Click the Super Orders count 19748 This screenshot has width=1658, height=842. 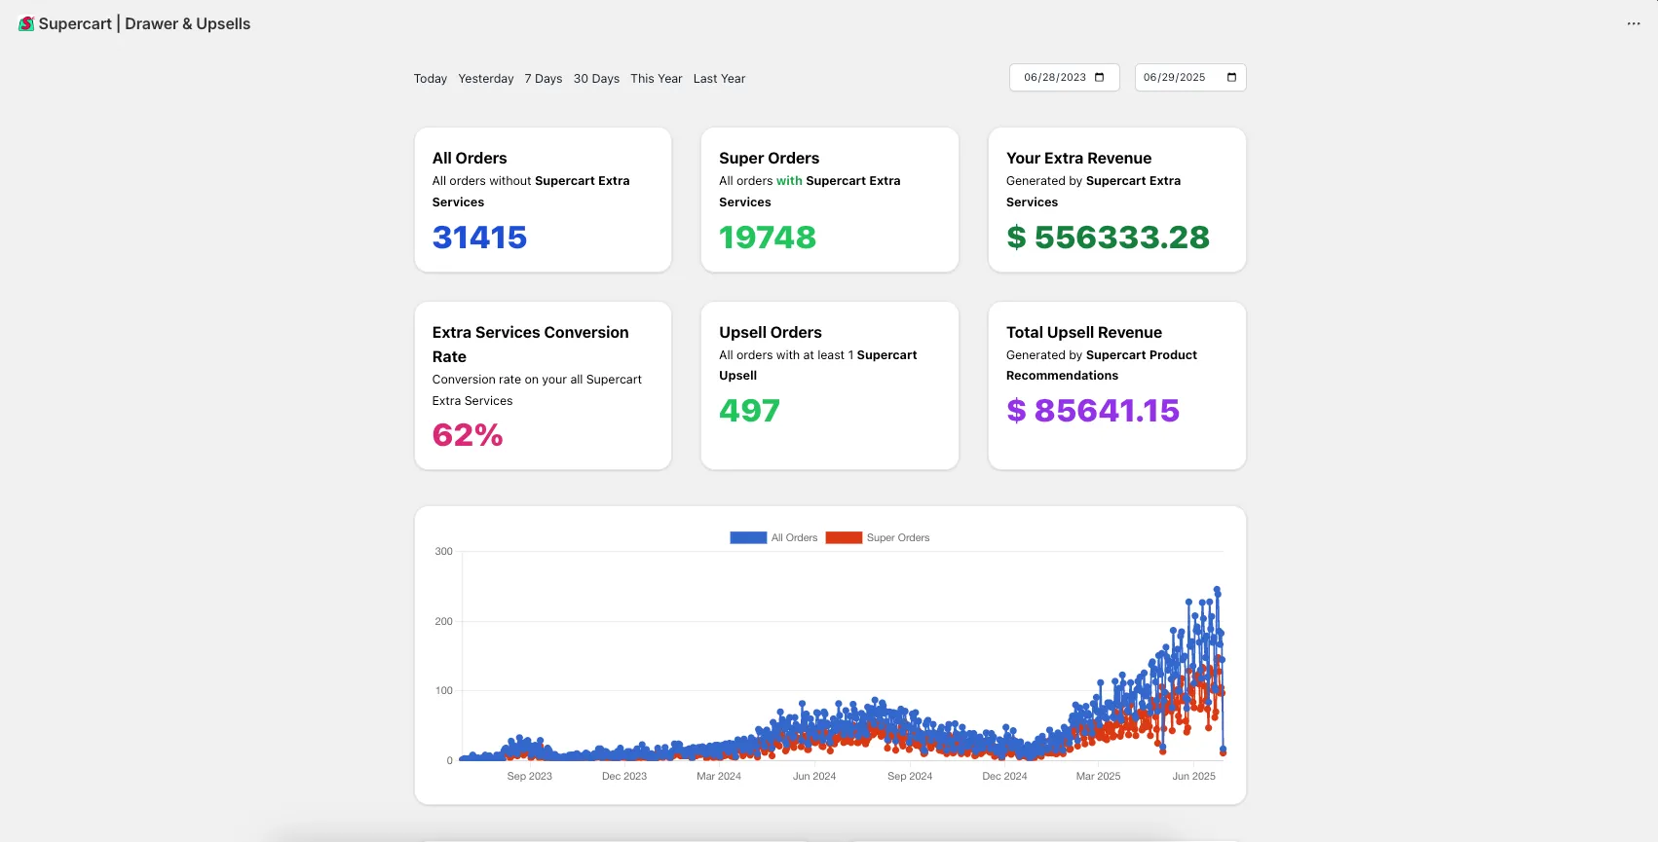pos(768,238)
